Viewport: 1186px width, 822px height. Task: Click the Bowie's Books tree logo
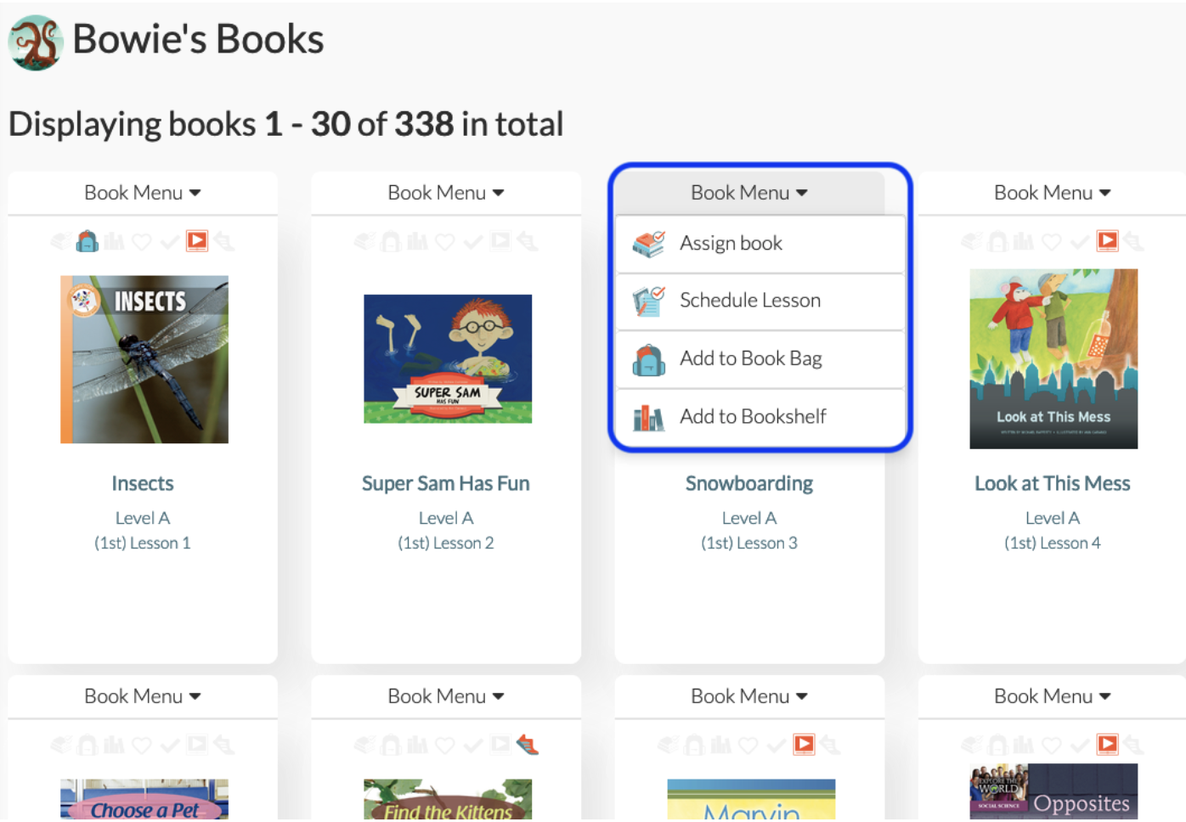tap(36, 42)
